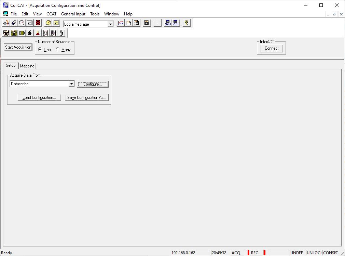
Task: Click the red flask icon
Action: click(x=38, y=33)
